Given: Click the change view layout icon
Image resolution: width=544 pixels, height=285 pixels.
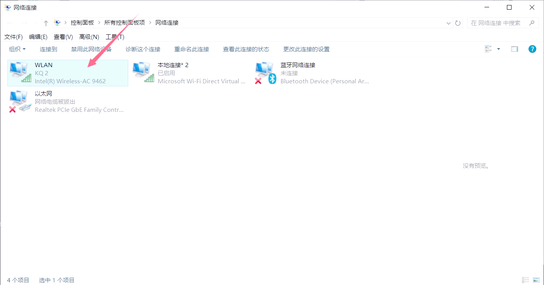Looking at the screenshot, I should (x=488, y=49).
